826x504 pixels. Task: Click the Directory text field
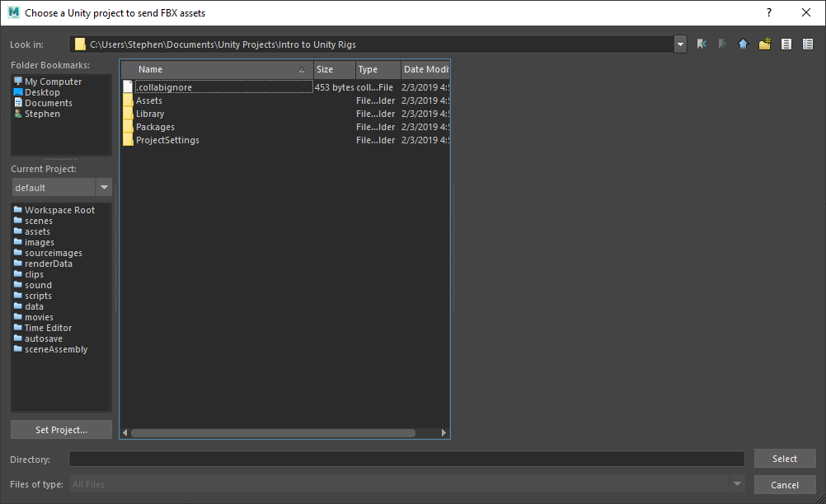point(406,460)
